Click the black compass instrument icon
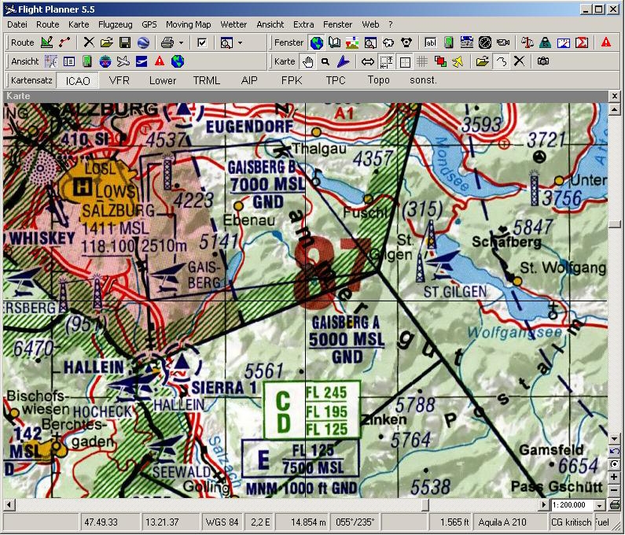 485,42
